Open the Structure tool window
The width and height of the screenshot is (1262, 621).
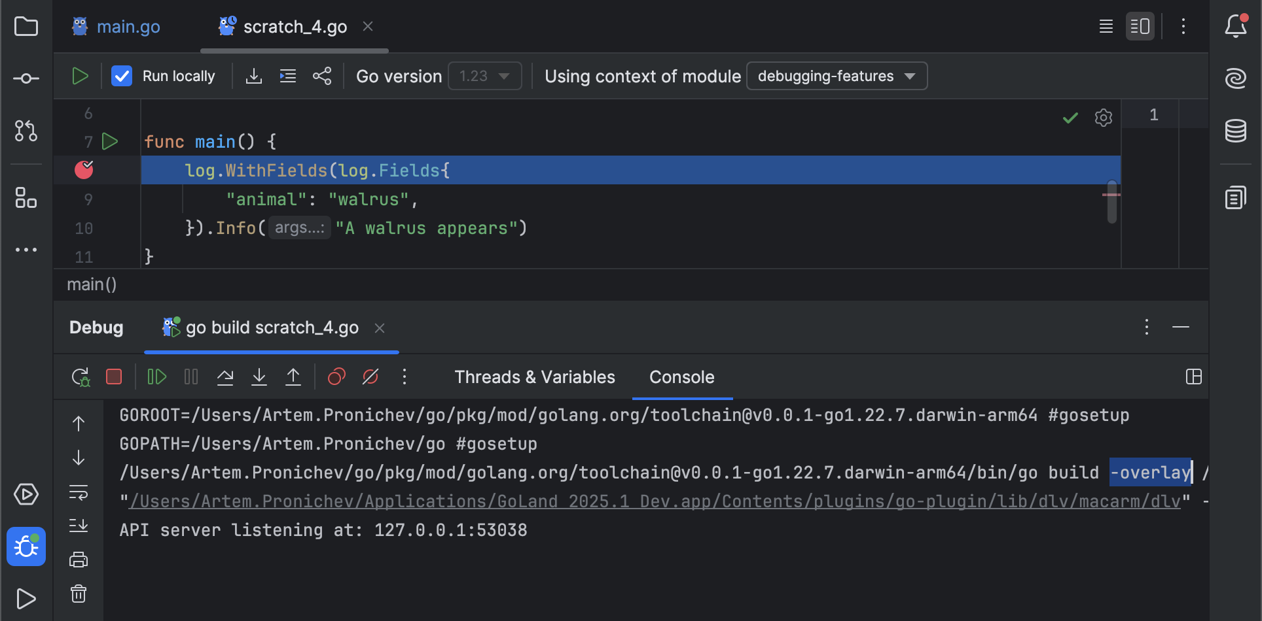(x=26, y=197)
